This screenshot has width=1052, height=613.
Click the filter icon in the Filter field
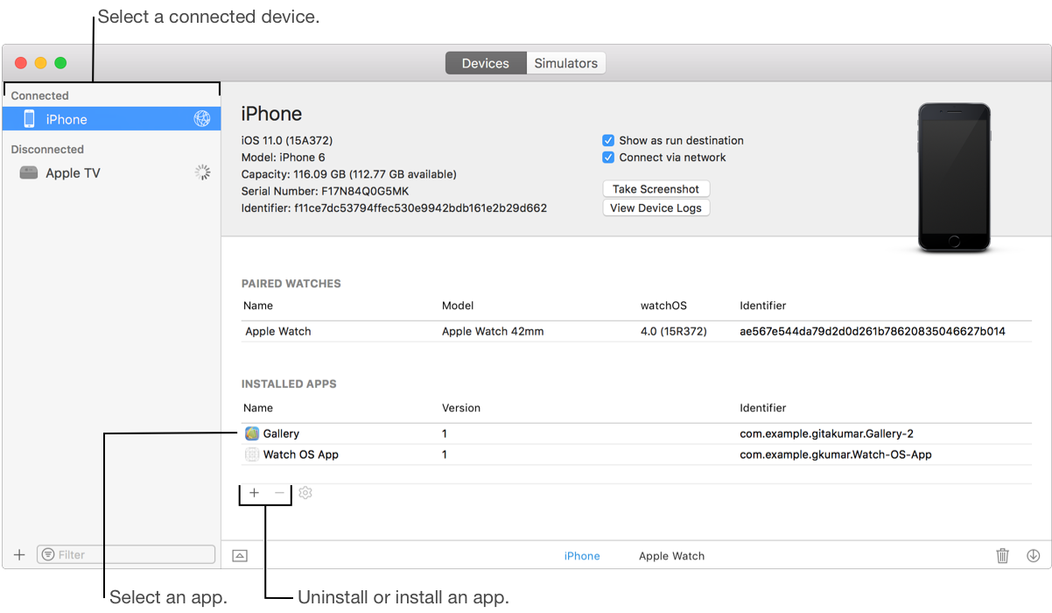coord(48,554)
